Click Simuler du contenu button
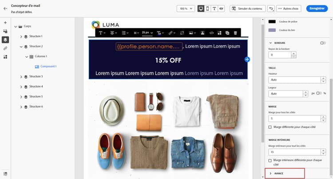Screen dimensions: 333x179 248,8
